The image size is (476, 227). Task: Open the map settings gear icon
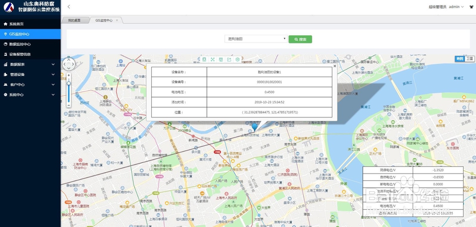238,59
